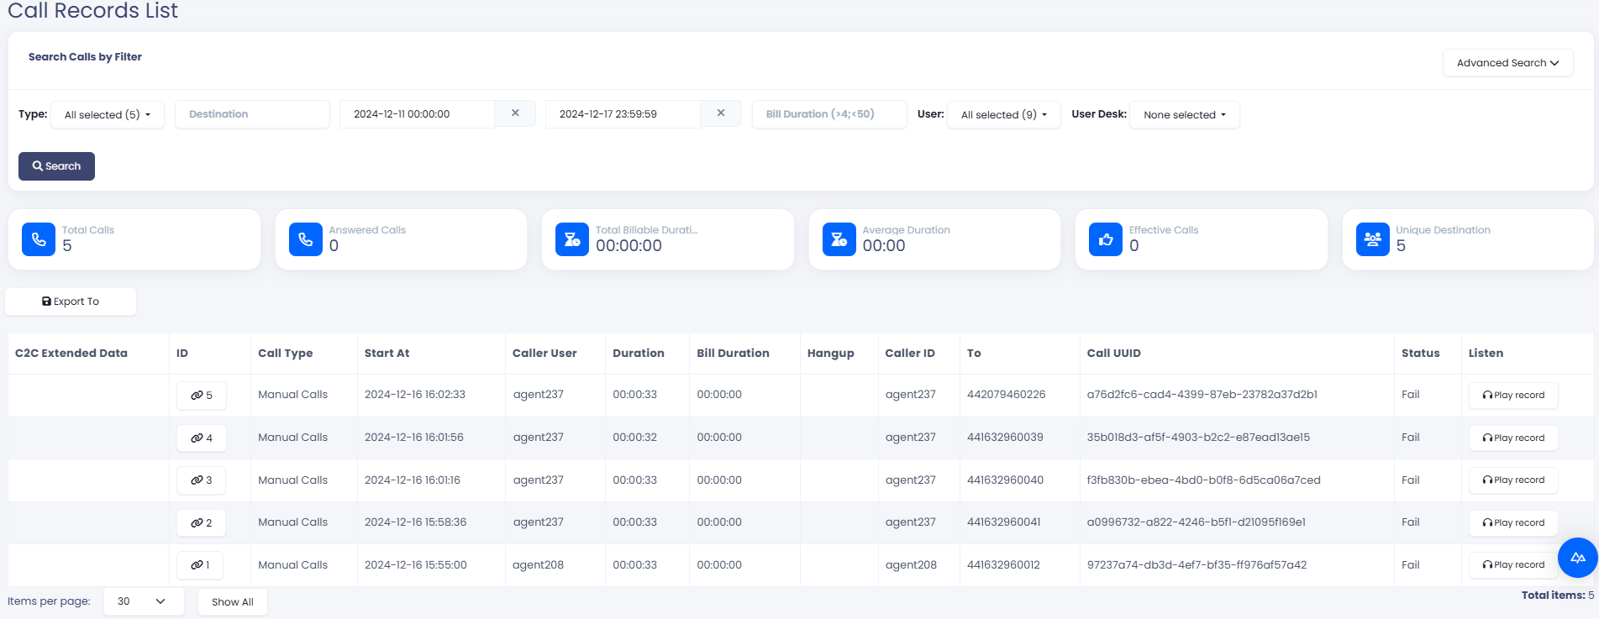This screenshot has height=619, width=1599.
Task: Click the Total Billable Duration hourglass icon
Action: tap(572, 239)
